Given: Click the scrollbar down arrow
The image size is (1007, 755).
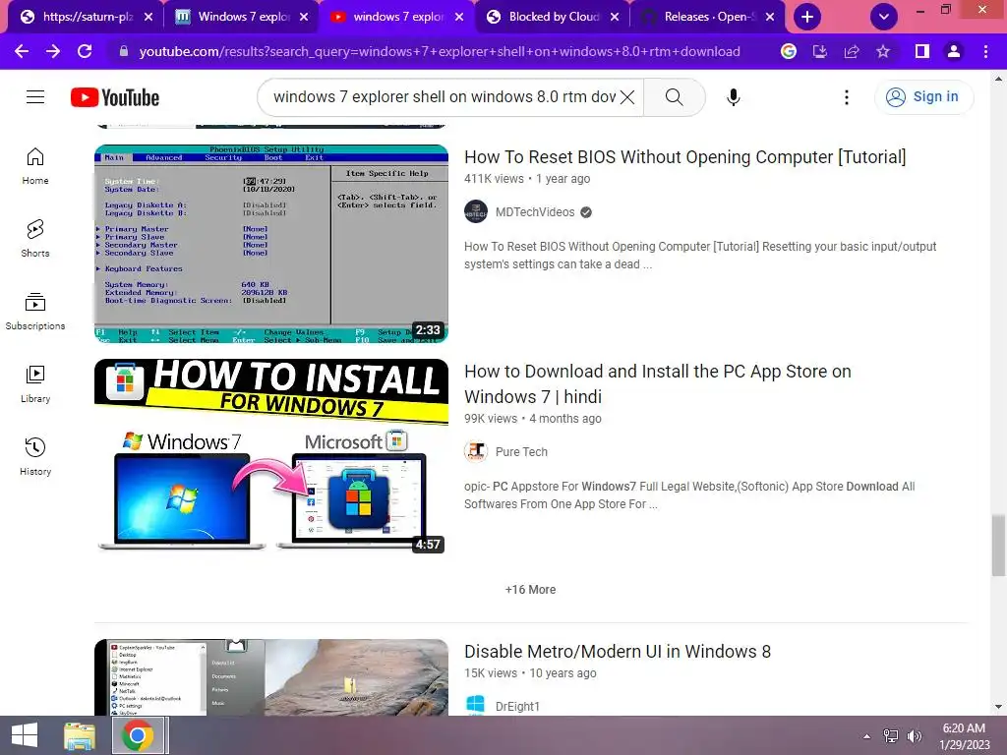Looking at the screenshot, I should [998, 707].
